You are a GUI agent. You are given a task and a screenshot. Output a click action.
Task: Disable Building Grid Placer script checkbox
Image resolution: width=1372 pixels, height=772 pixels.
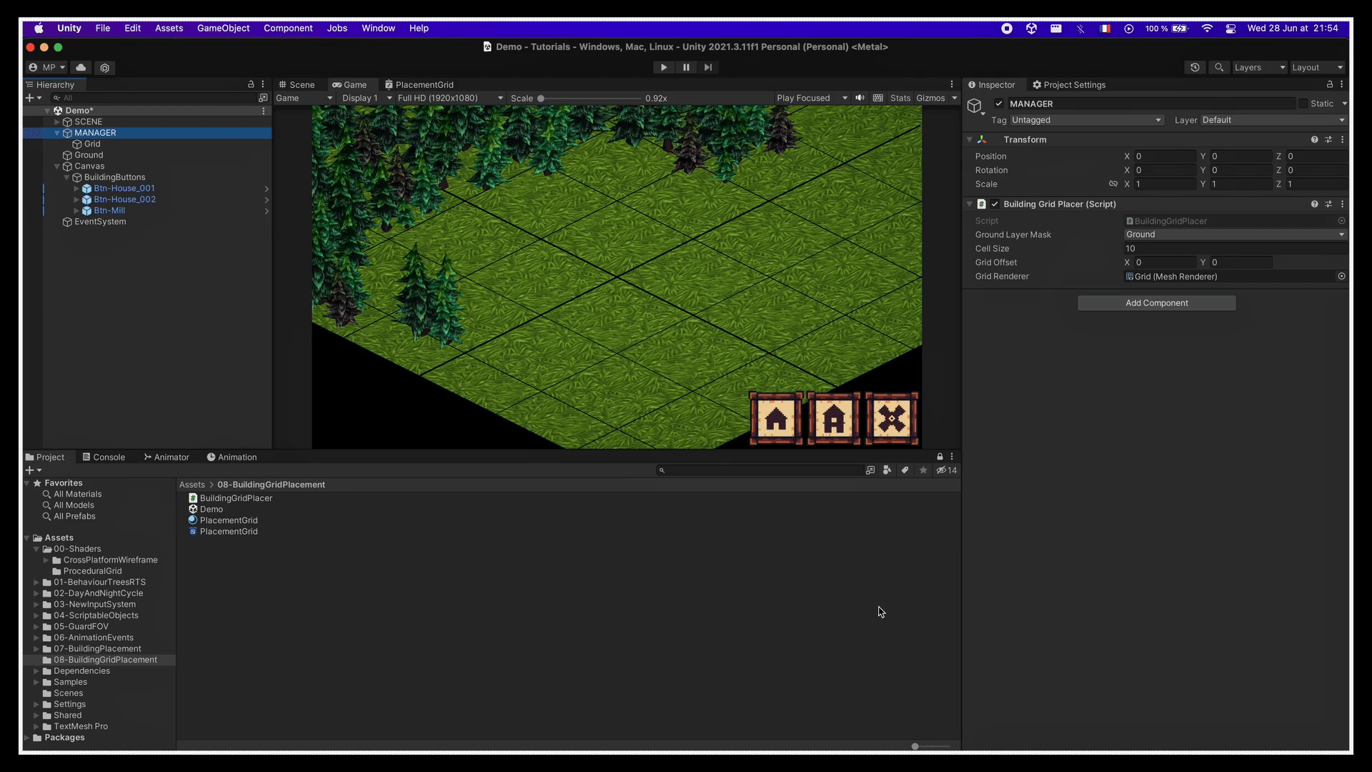click(995, 204)
